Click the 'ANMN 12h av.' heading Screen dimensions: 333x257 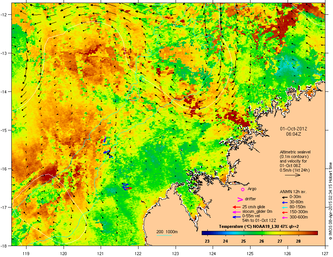[x=293, y=192]
